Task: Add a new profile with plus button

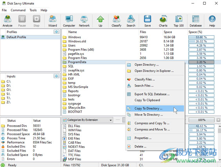Action: point(56,32)
